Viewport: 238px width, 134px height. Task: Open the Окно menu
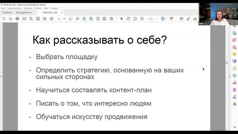46,8
